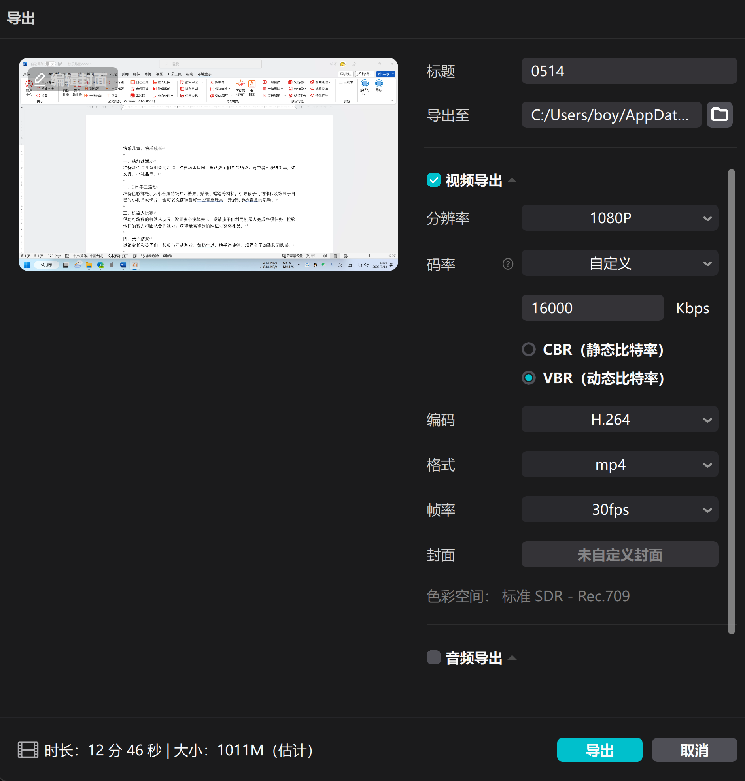This screenshot has height=781, width=745.
Task: Uncheck the 视频导出 checkbox
Action: click(x=433, y=180)
